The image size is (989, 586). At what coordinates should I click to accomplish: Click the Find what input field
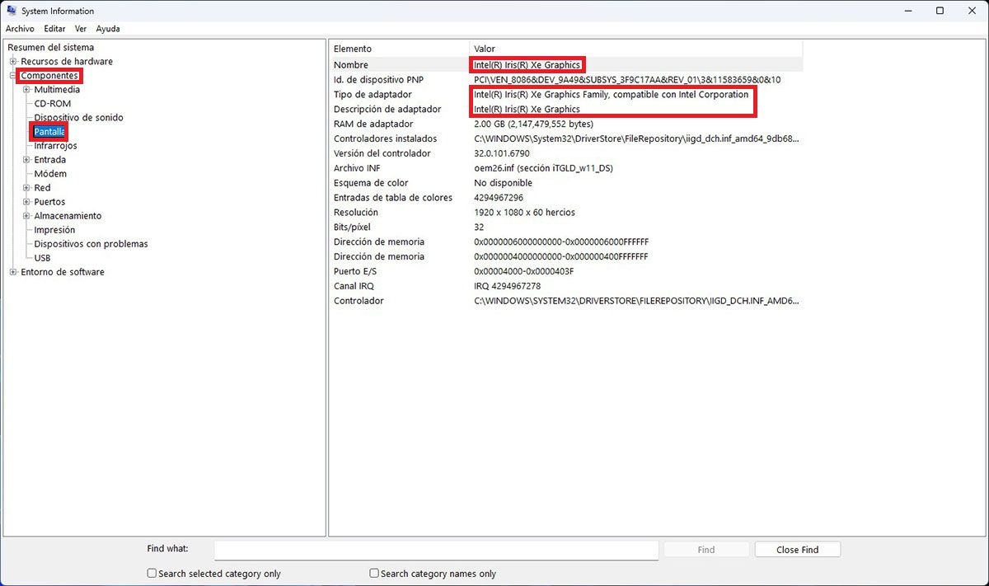coord(436,550)
